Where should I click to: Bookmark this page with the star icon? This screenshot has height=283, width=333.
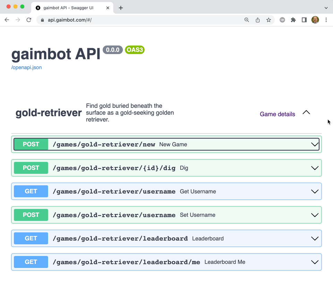(268, 20)
